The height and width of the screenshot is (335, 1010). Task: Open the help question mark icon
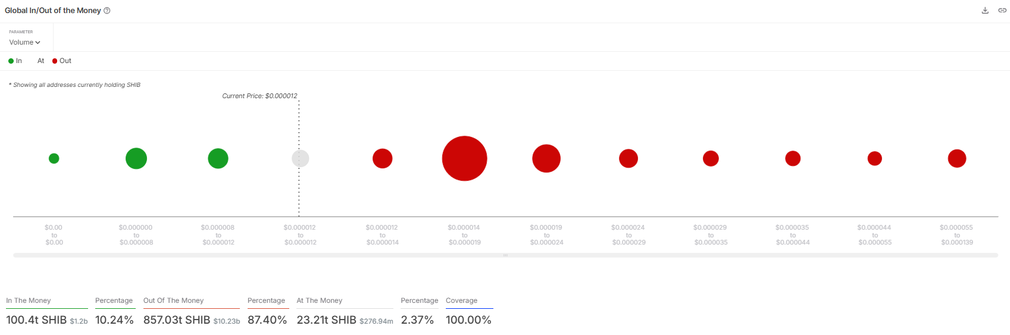107,11
